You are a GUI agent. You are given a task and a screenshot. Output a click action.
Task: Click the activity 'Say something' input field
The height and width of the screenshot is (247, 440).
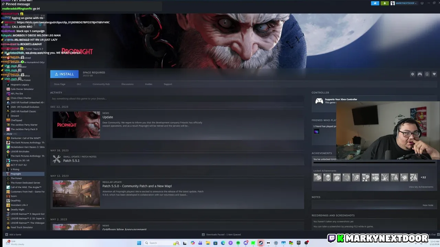(x=177, y=98)
